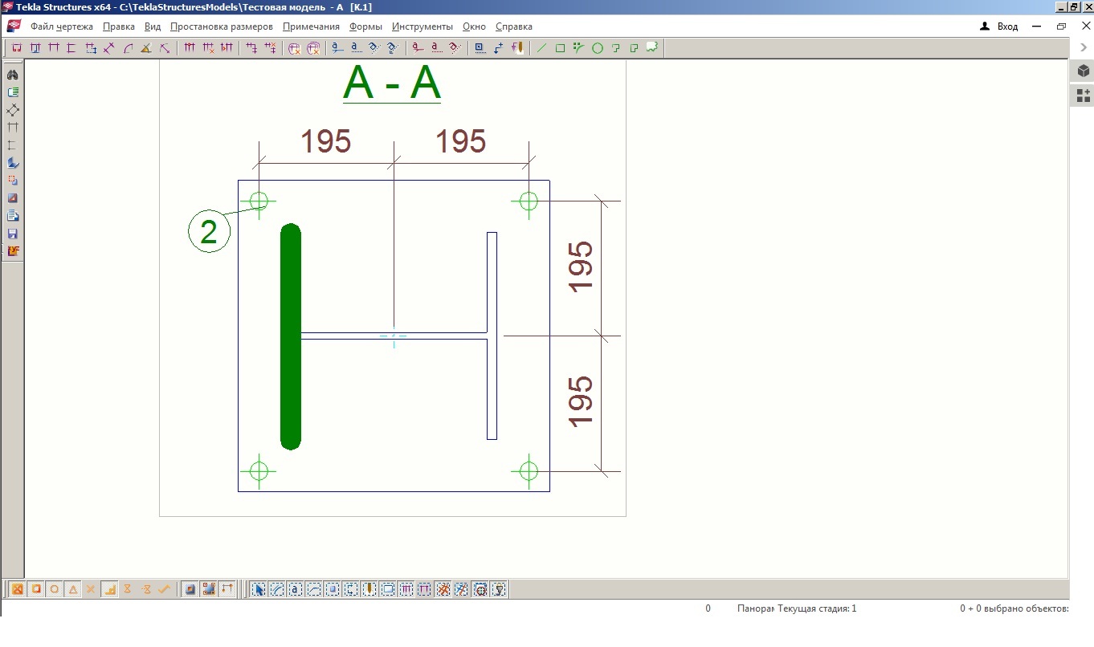This screenshot has width=1094, height=647.
Task: Select the green filled plate in drawing
Action: pos(291,337)
